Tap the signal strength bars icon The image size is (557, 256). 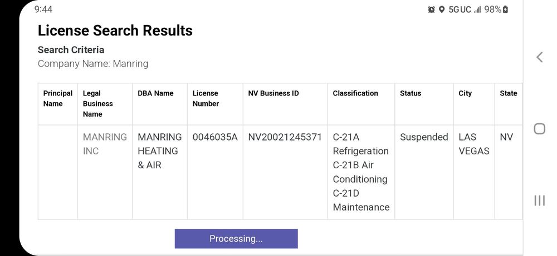point(477,10)
